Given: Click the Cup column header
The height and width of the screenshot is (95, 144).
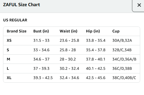Looking at the screenshot, I should point(116,31).
